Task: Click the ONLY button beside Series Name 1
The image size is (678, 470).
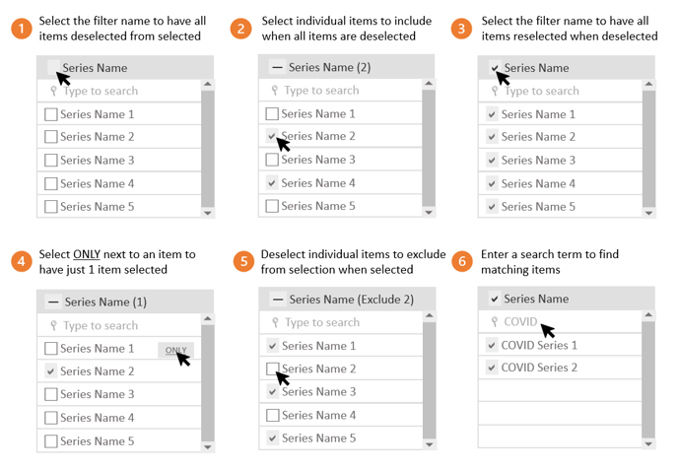Action: point(175,350)
